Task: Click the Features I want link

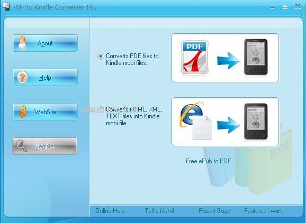Action: (264, 211)
